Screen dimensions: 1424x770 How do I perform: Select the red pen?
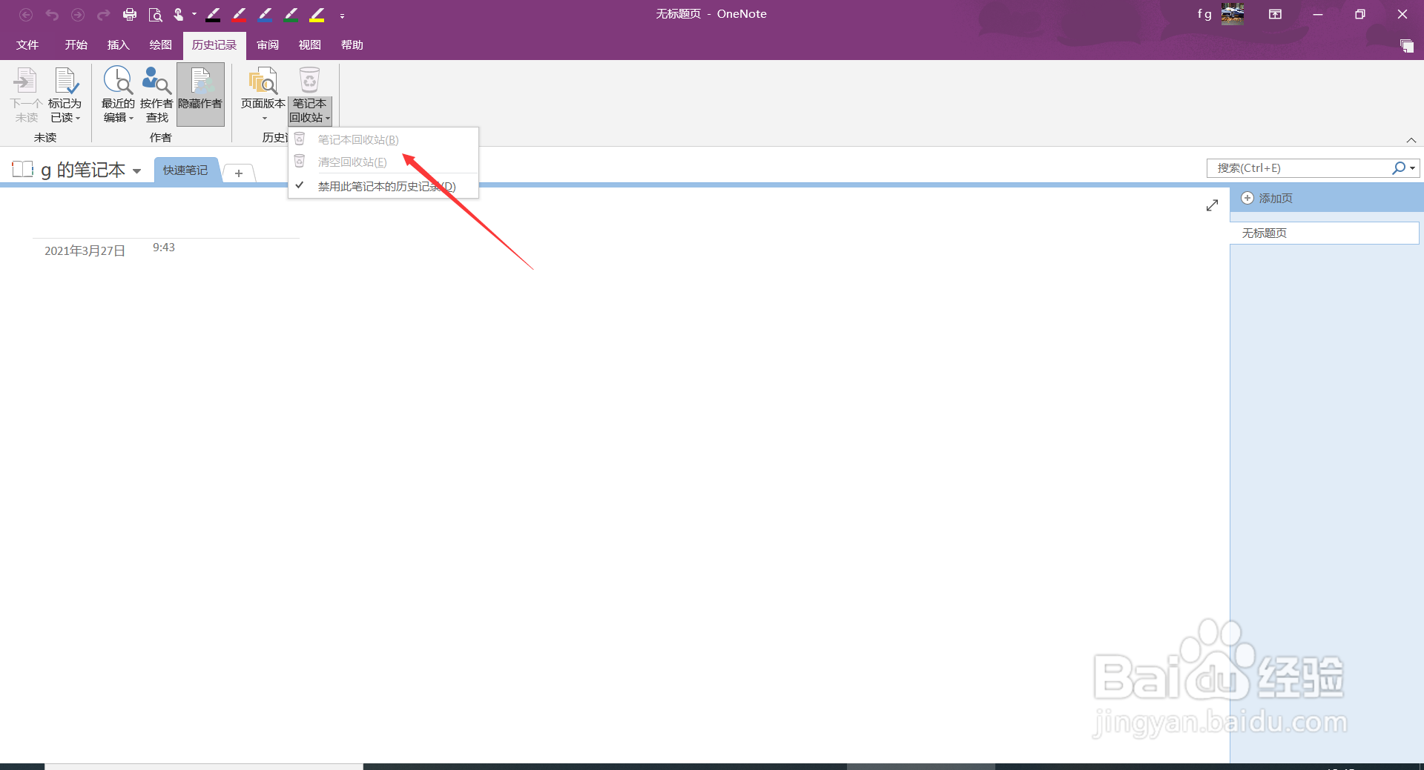click(240, 15)
